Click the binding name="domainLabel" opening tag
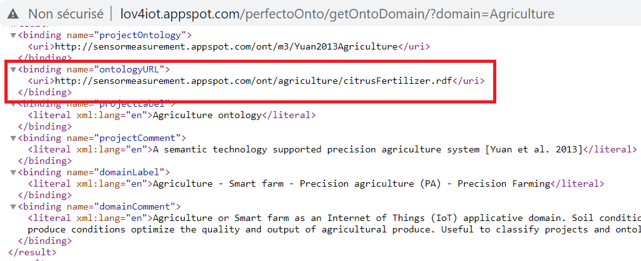The image size is (641, 261). click(x=94, y=173)
